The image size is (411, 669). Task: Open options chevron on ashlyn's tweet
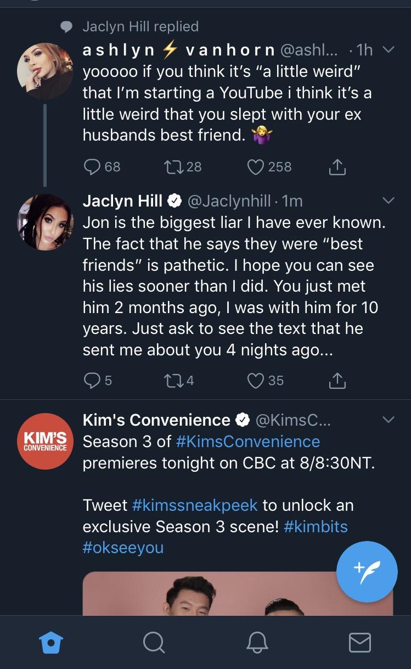coord(388,51)
